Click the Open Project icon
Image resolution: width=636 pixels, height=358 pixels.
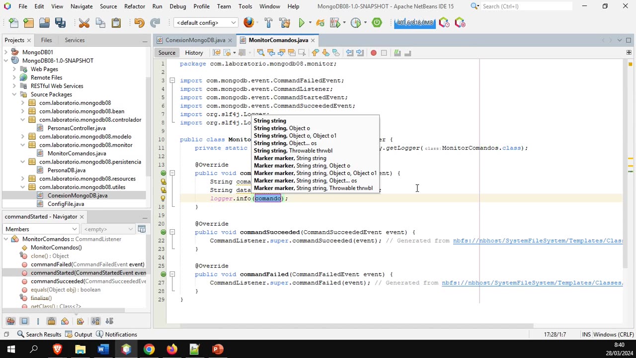coord(45,23)
